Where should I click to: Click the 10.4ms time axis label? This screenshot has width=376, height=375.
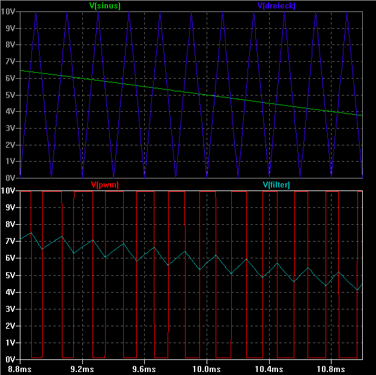[x=269, y=369]
